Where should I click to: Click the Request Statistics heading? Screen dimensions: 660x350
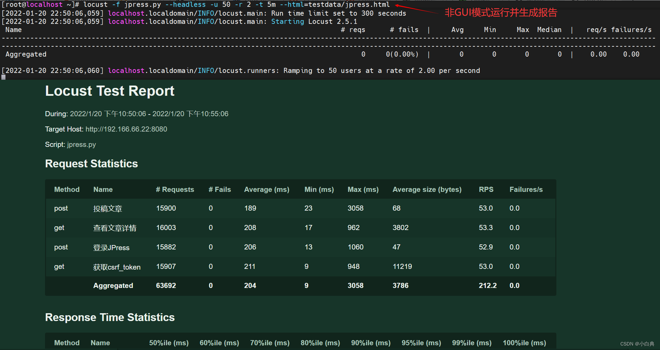(91, 164)
